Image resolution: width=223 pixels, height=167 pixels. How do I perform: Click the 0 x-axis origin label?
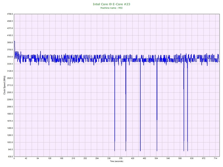[x=14, y=158]
